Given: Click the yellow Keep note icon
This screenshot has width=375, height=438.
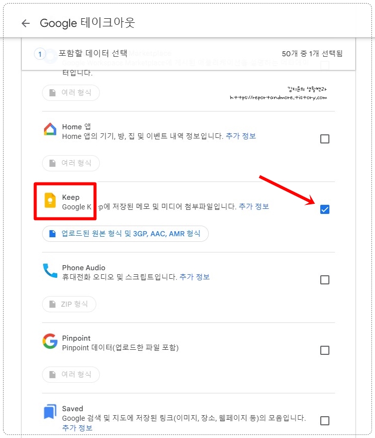Looking at the screenshot, I should pos(50,200).
